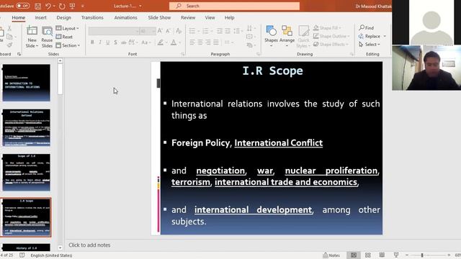
Task: Open the View ribbon tab
Action: [x=210, y=17]
